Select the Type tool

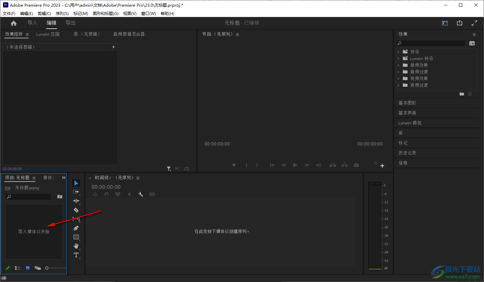click(x=76, y=255)
